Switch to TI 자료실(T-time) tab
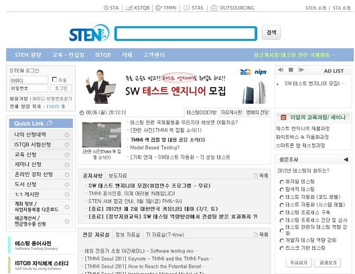Screen dimensions: 355x274 [x=165, y=234]
